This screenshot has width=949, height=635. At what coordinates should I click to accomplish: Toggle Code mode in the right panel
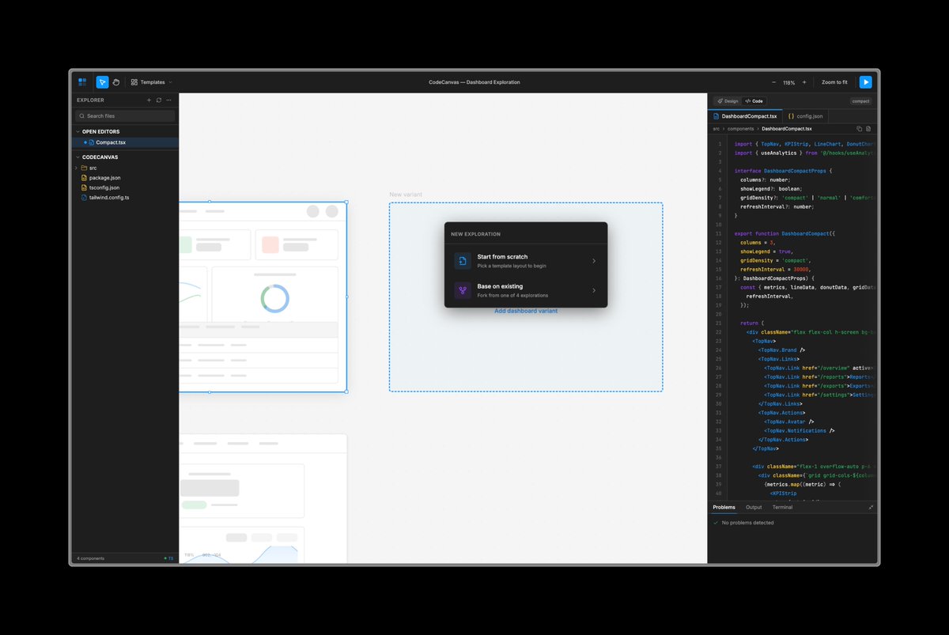click(x=754, y=100)
